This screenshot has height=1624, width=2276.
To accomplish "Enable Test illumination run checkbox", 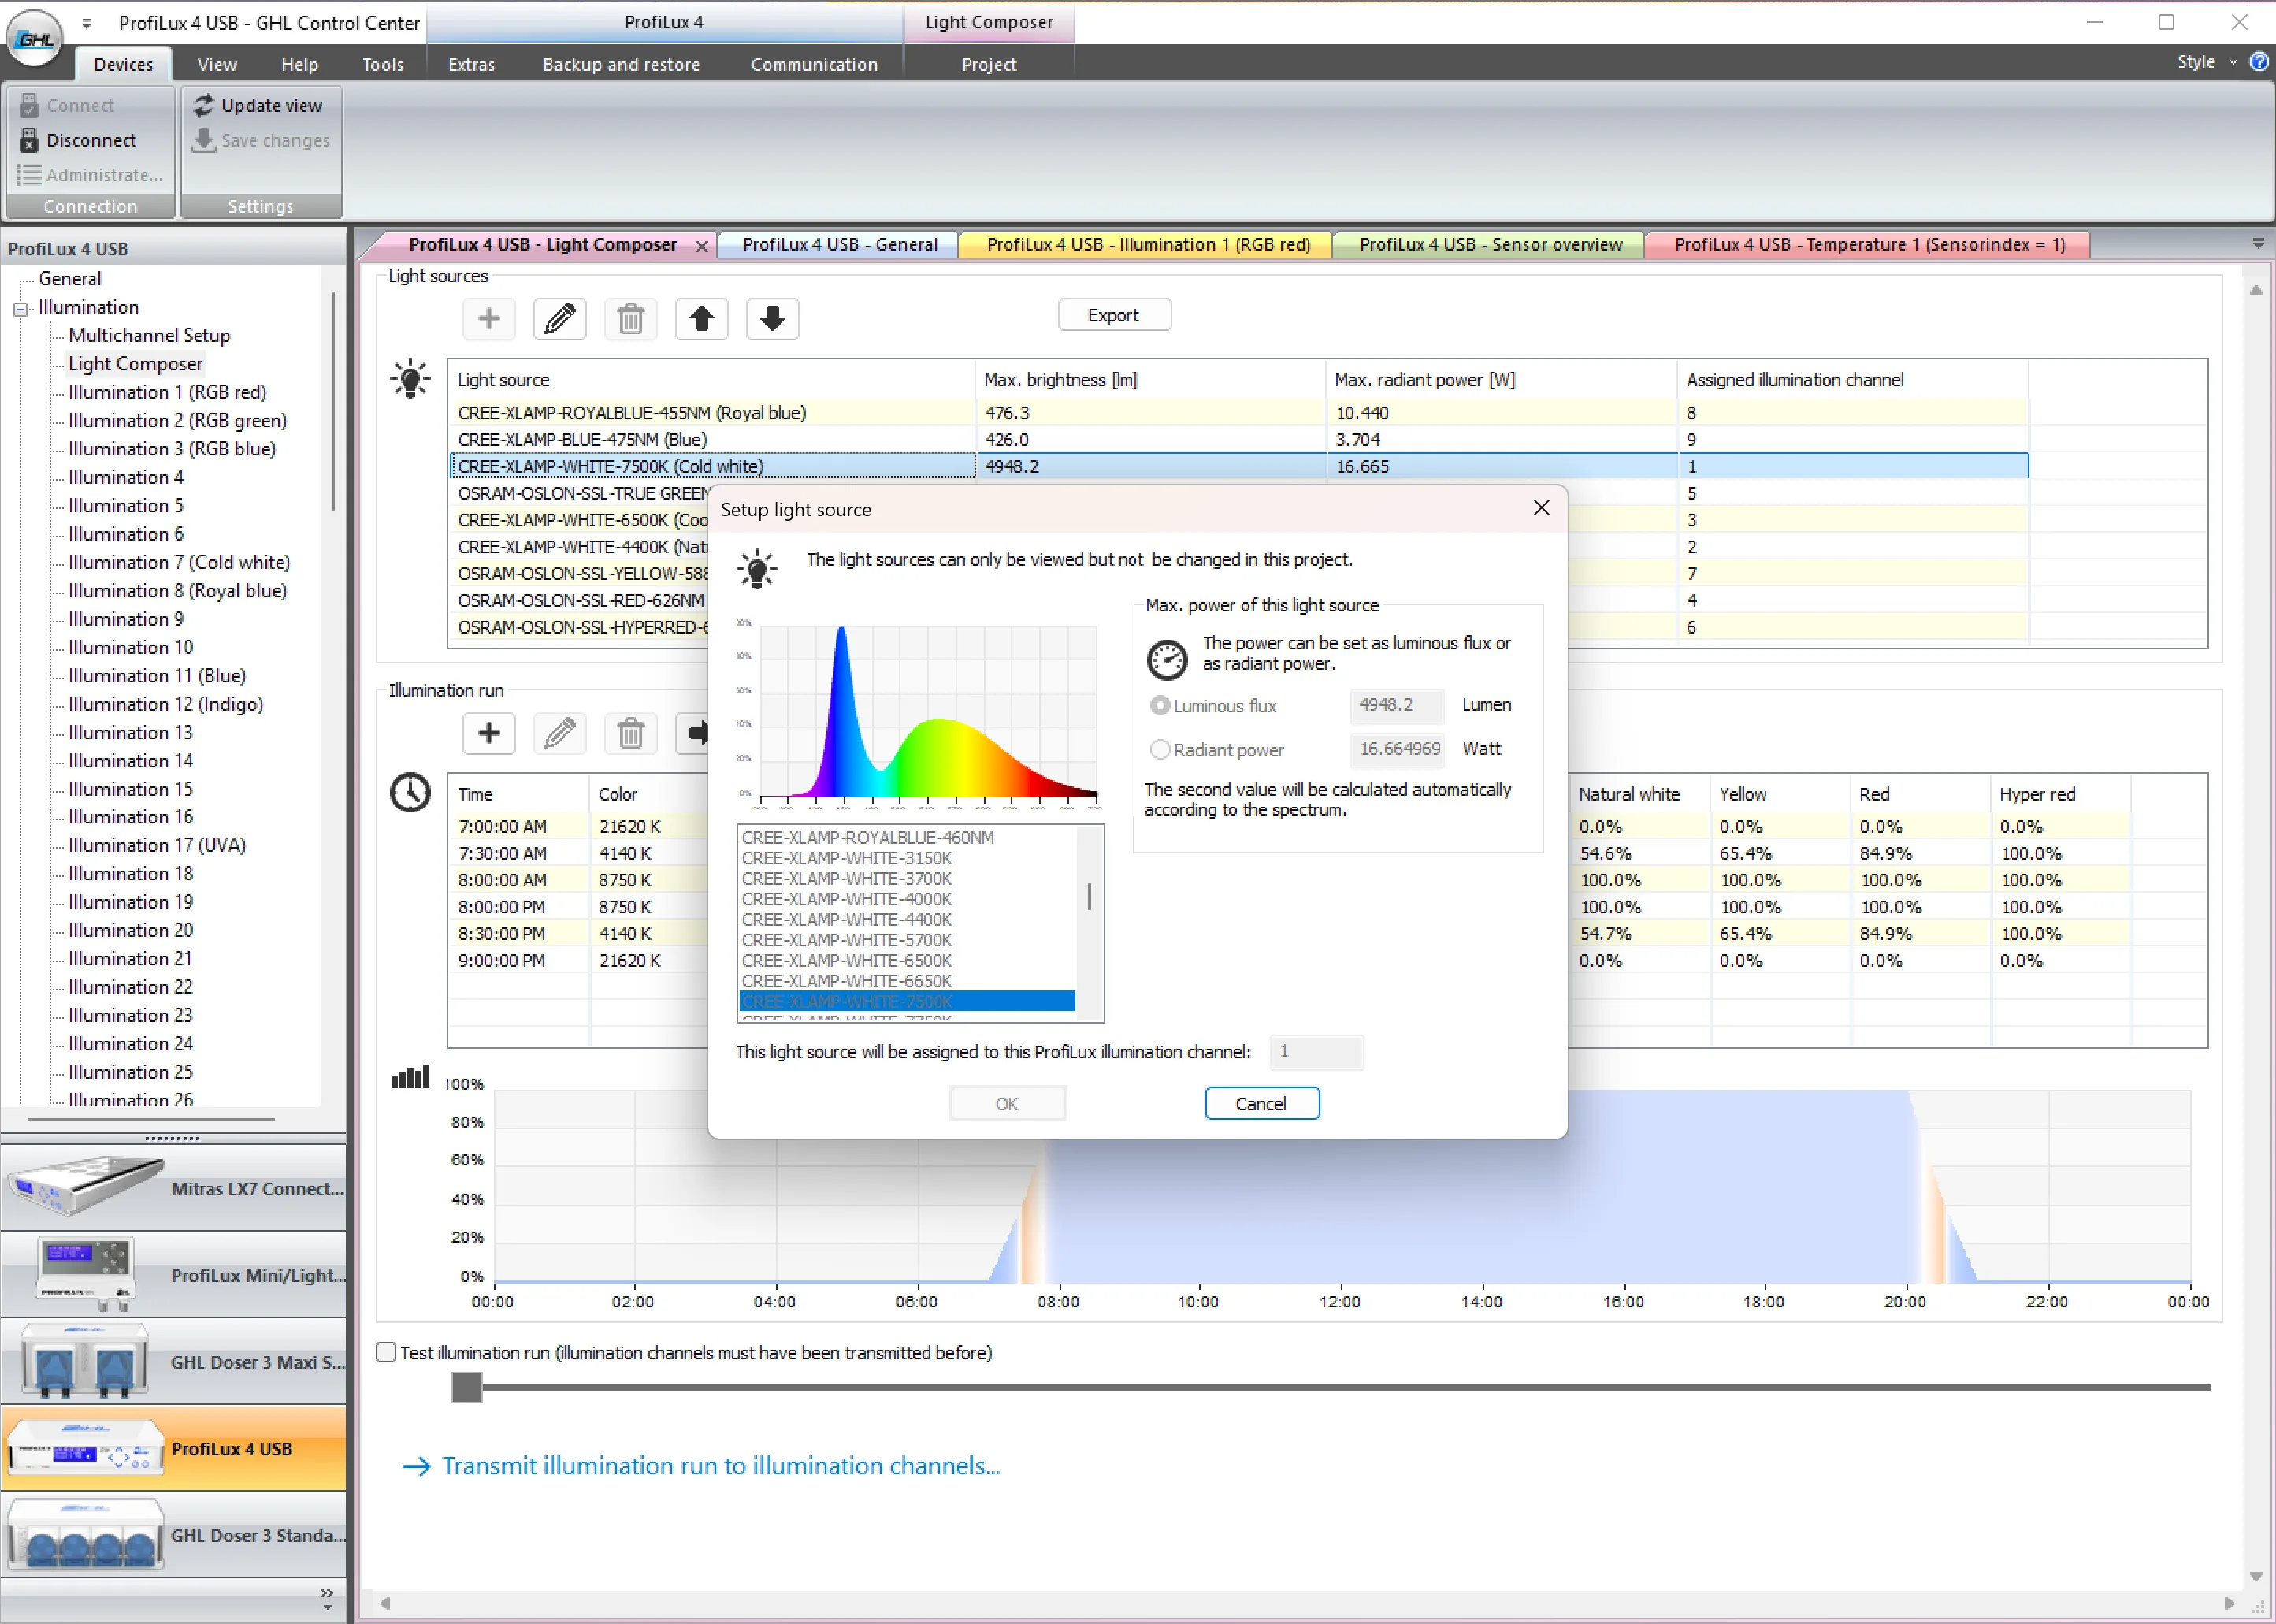I will click(x=386, y=1352).
